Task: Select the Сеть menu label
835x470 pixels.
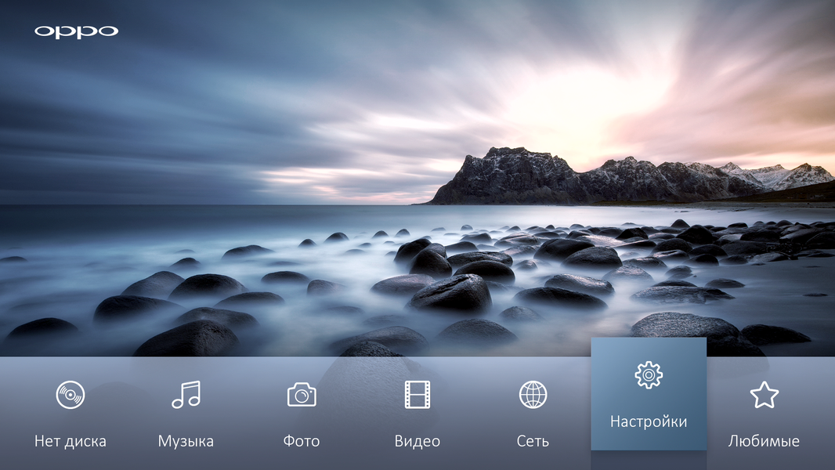Action: pos(533,441)
